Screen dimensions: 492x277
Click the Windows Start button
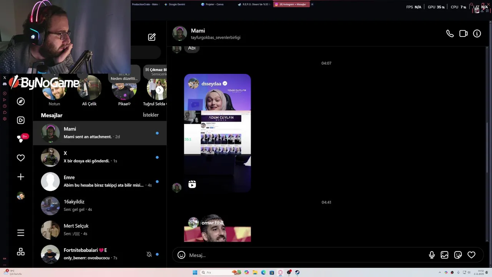pos(195,272)
